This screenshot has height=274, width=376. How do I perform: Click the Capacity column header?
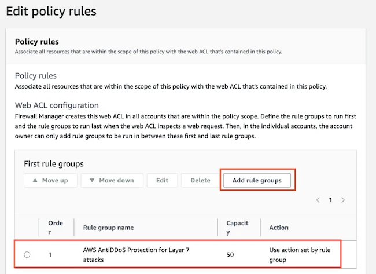tap(237, 228)
